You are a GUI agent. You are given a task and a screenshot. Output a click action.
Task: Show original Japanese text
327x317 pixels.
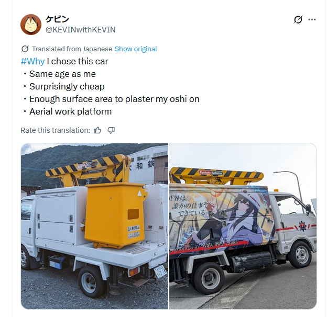pos(136,49)
